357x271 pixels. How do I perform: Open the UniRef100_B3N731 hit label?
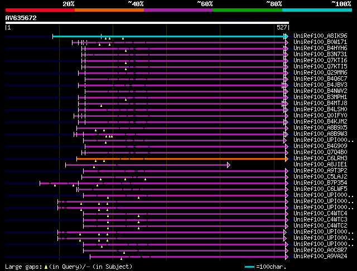(320, 55)
